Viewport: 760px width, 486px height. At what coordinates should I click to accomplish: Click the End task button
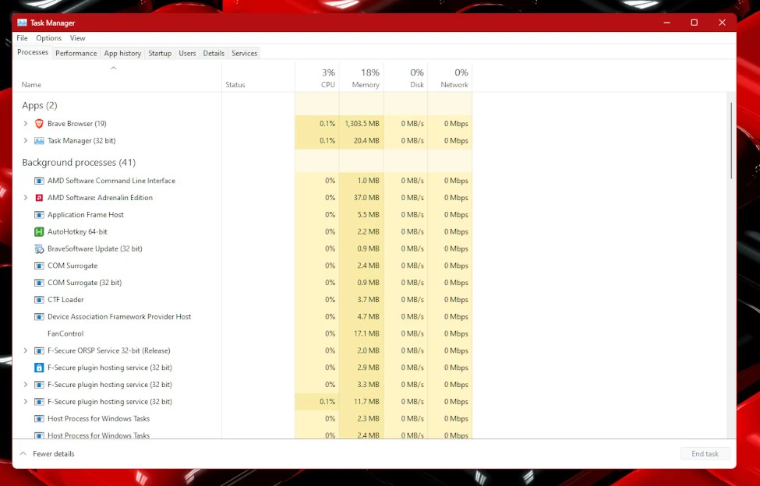(x=705, y=453)
